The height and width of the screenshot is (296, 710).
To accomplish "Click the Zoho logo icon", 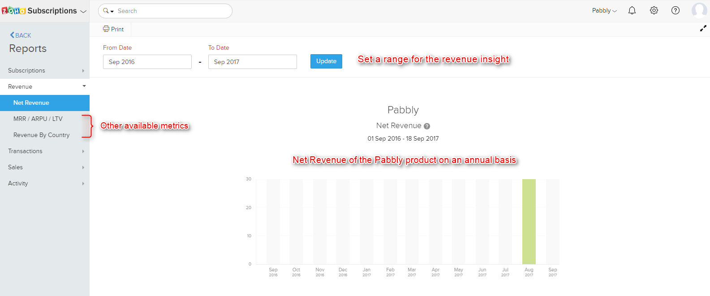I will pyautogui.click(x=13, y=11).
